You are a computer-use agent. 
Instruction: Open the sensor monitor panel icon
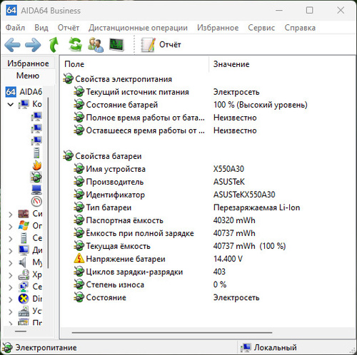pos(116,45)
